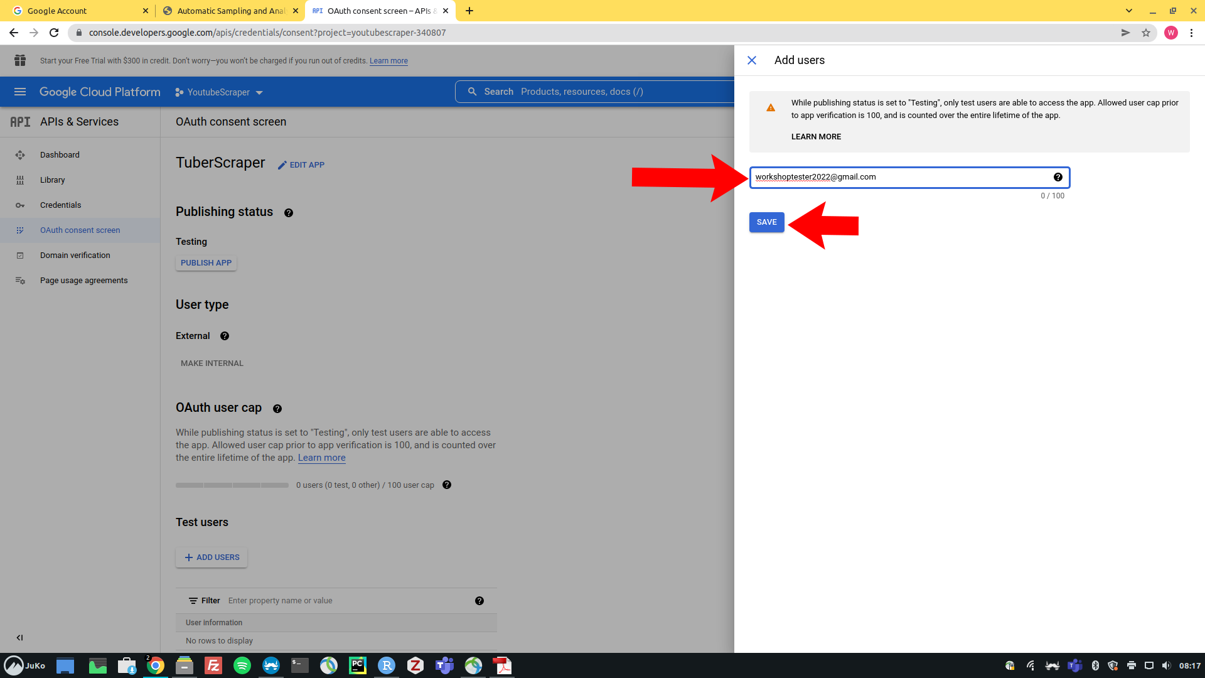
Task: Click the help icon in email field
Action: click(x=1058, y=177)
